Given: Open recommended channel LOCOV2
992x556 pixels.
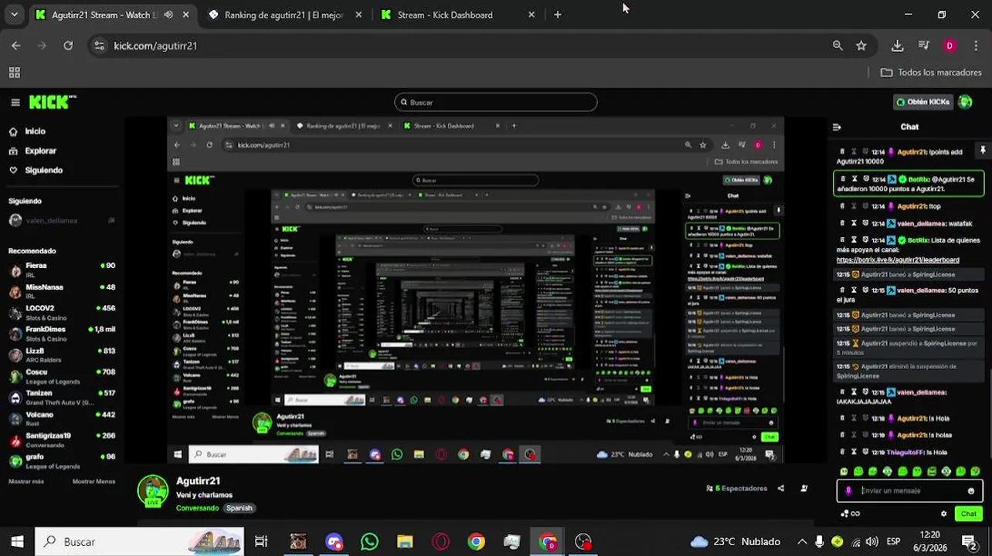Looking at the screenshot, I should (x=62, y=312).
